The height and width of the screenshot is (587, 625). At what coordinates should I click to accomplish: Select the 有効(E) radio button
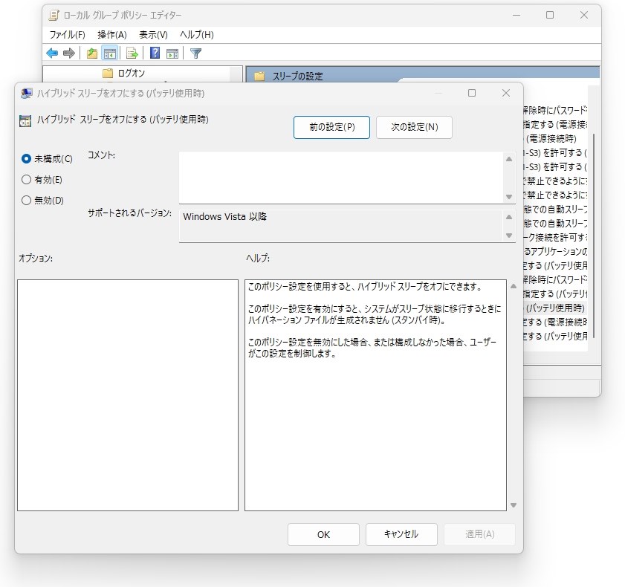26,180
